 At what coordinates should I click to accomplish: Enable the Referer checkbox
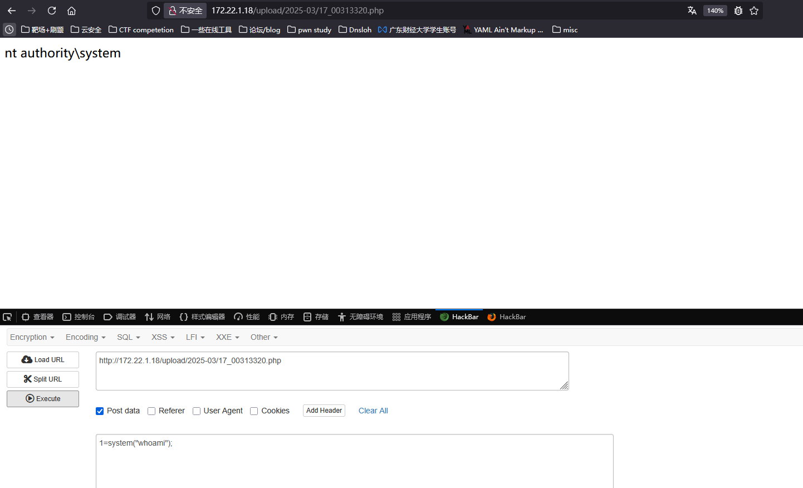tap(151, 411)
